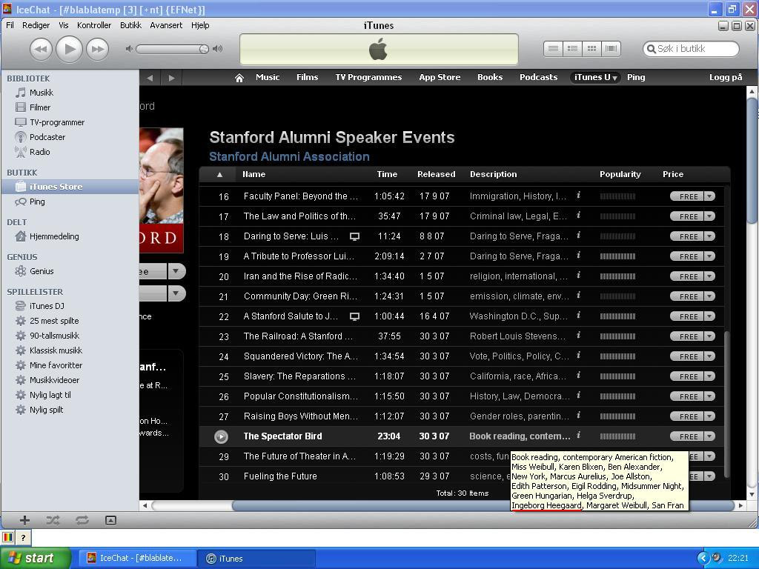Viewport: 759px width, 569px height.
Task: Toggle repeat playback
Action: [x=82, y=521]
